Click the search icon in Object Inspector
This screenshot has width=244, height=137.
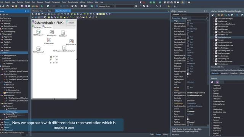207,18
